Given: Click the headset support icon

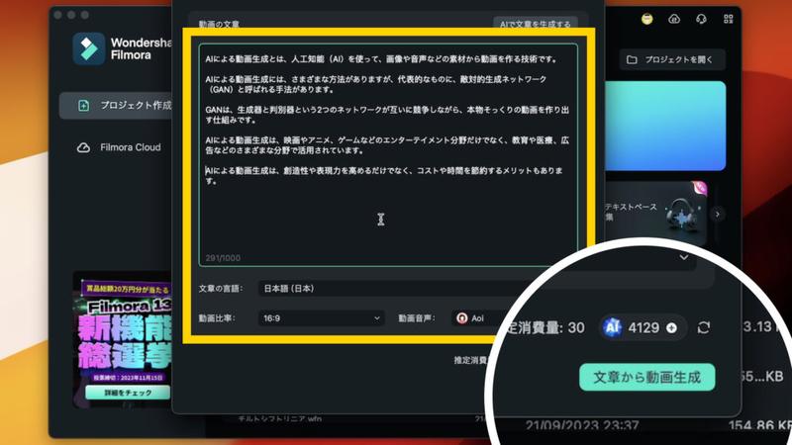Looking at the screenshot, I should [x=701, y=19].
